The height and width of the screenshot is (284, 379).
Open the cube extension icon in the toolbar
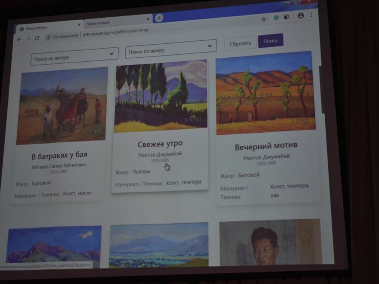click(286, 17)
